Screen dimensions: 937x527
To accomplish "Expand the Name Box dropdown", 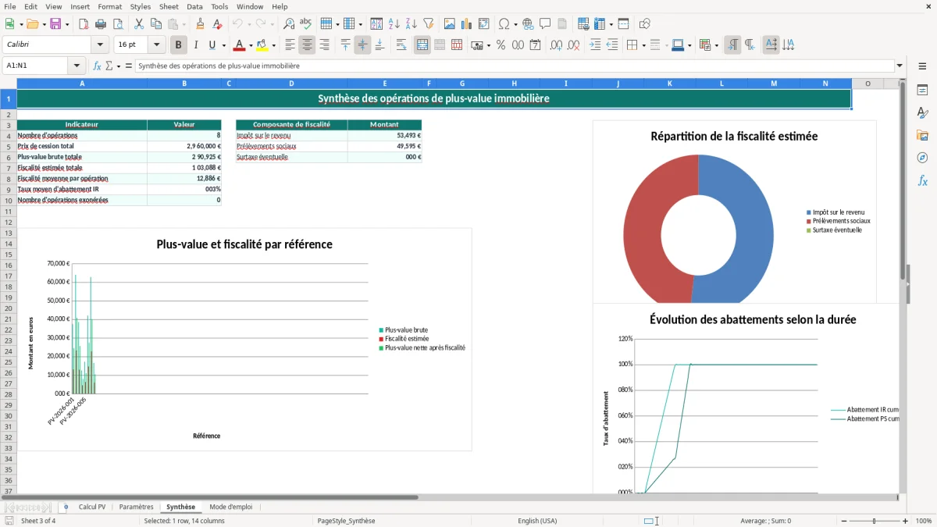I will tap(77, 66).
